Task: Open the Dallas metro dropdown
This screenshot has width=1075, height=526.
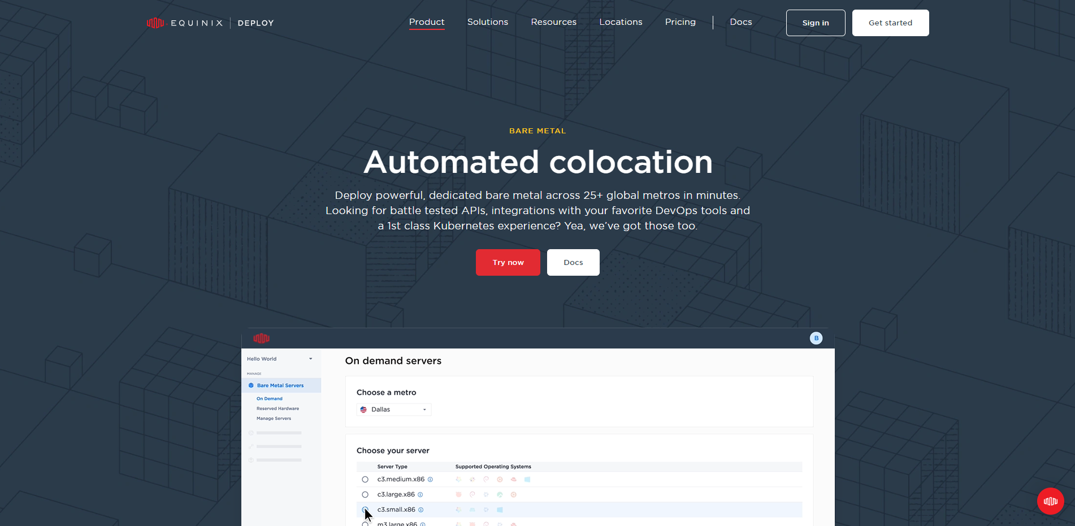Action: (x=394, y=410)
